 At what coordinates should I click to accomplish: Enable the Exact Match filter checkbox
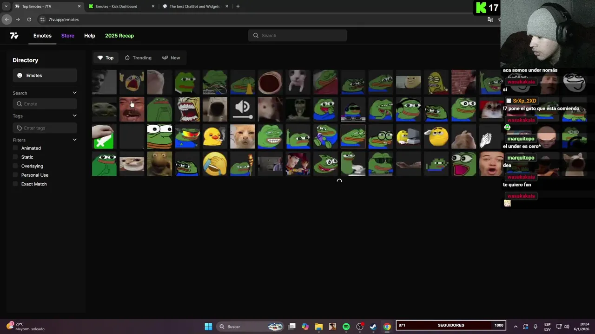[x=15, y=184]
